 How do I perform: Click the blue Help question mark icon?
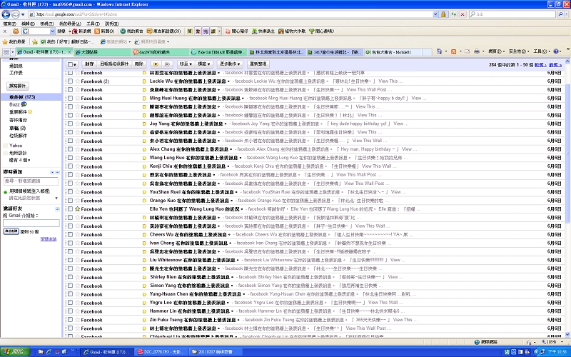(556, 51)
